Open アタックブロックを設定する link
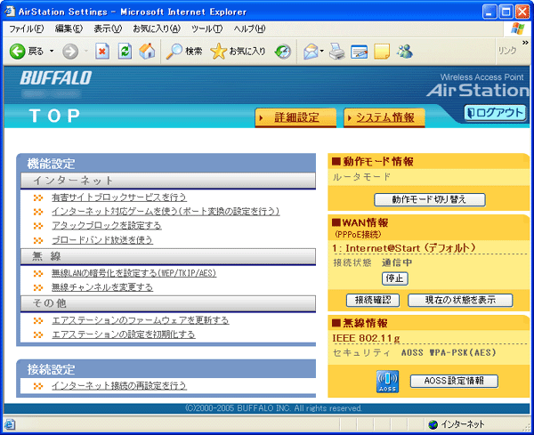Viewport: 534px width, 435px height. 107,226
